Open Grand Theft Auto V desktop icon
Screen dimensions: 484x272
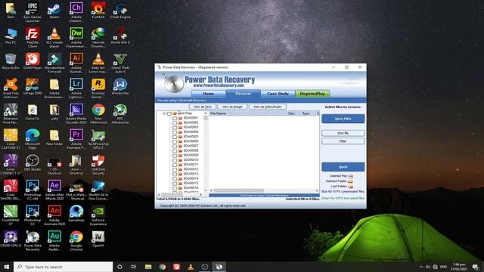pyautogui.click(x=120, y=63)
